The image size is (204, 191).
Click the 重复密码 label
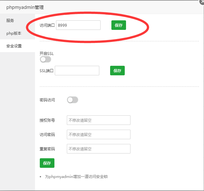pyautogui.click(x=47, y=149)
